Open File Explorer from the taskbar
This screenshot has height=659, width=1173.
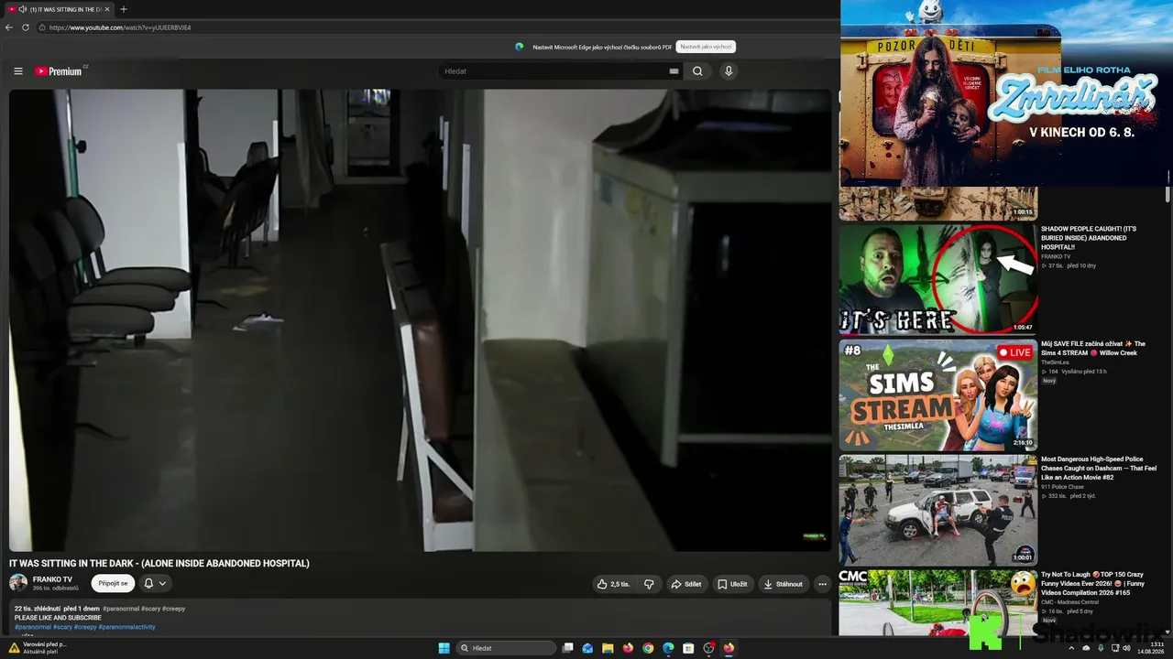coord(608,648)
